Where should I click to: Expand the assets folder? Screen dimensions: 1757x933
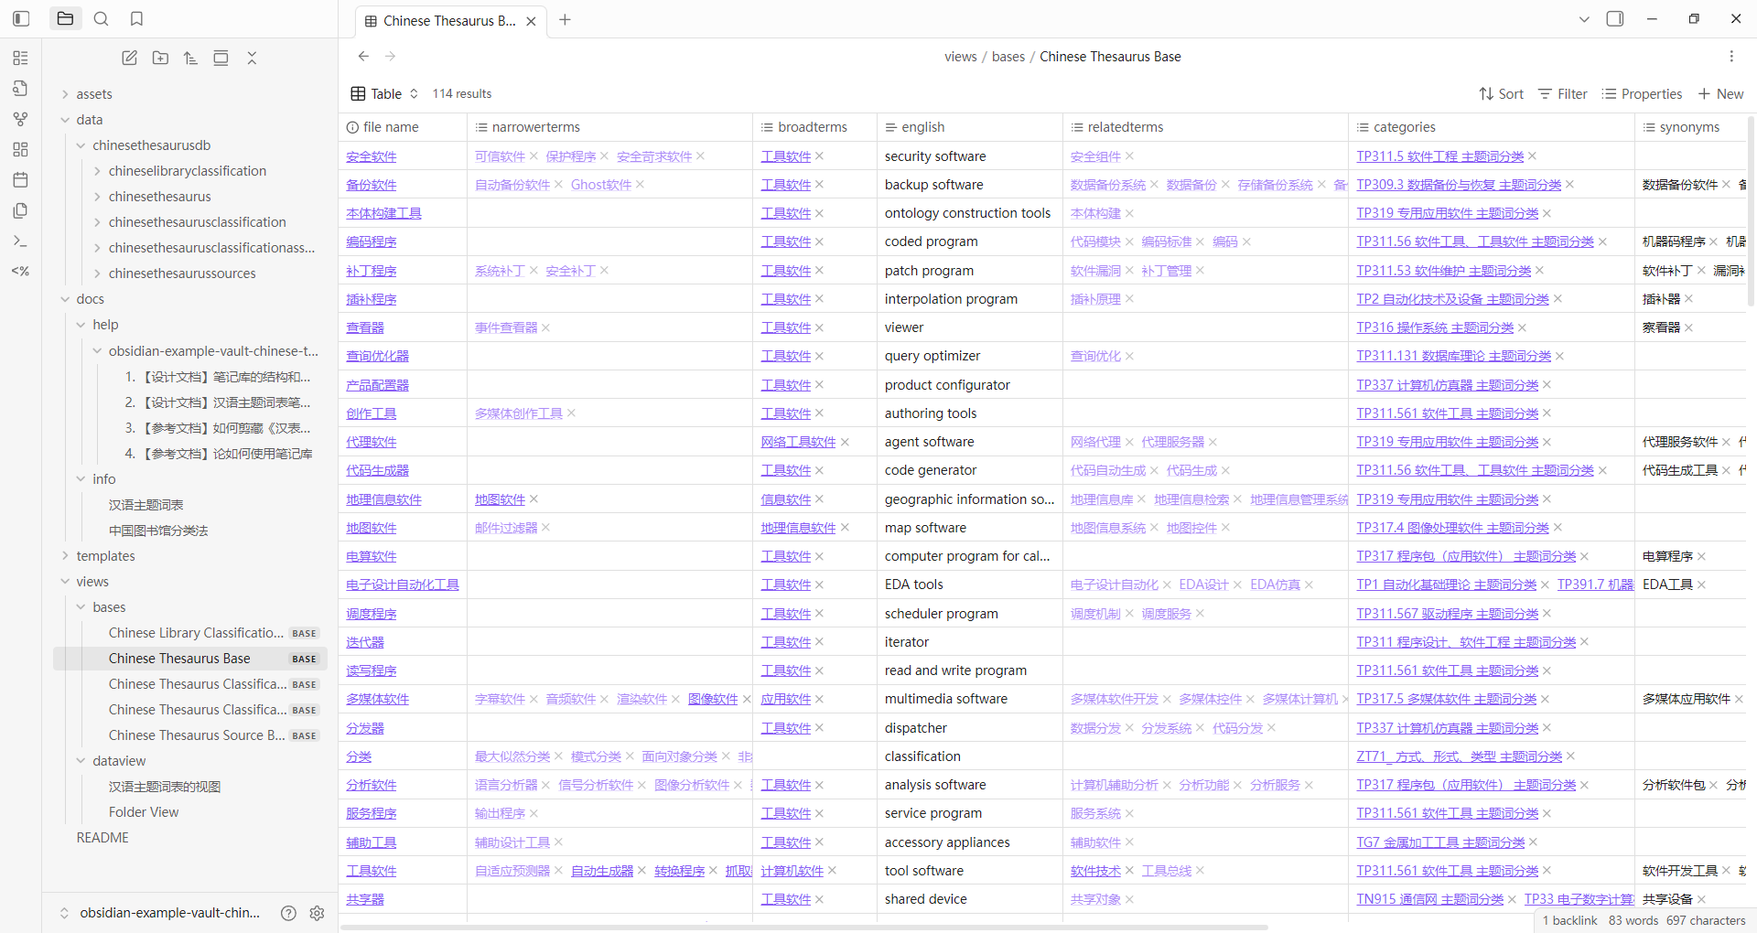pyautogui.click(x=65, y=94)
